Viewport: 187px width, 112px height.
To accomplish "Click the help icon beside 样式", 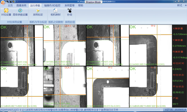I will pos(186,5).
